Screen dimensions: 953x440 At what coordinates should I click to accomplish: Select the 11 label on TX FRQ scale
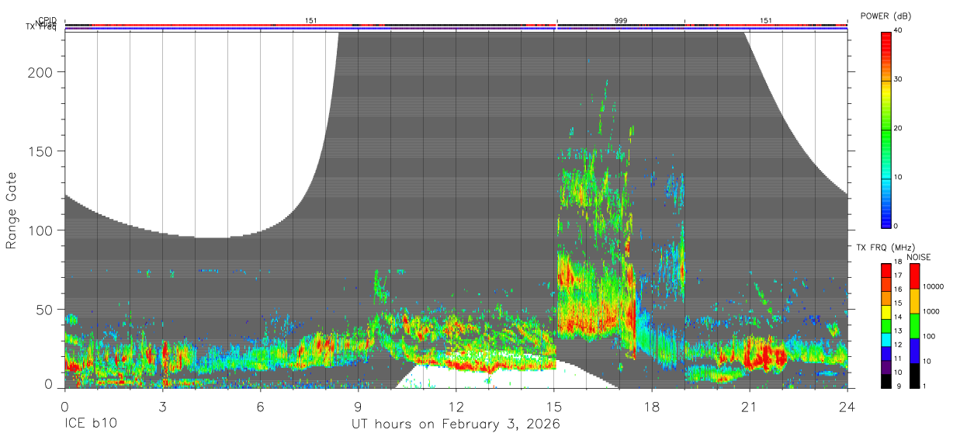[897, 359]
